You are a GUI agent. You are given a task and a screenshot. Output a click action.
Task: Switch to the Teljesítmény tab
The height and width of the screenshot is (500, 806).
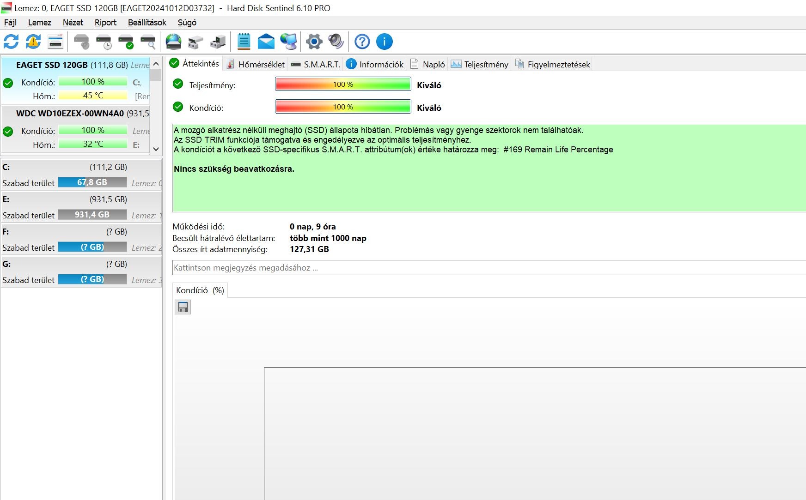pos(480,64)
